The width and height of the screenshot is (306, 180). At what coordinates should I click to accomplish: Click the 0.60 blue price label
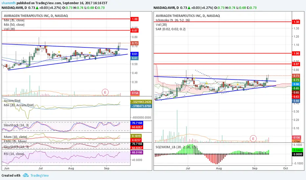(x=296, y=101)
